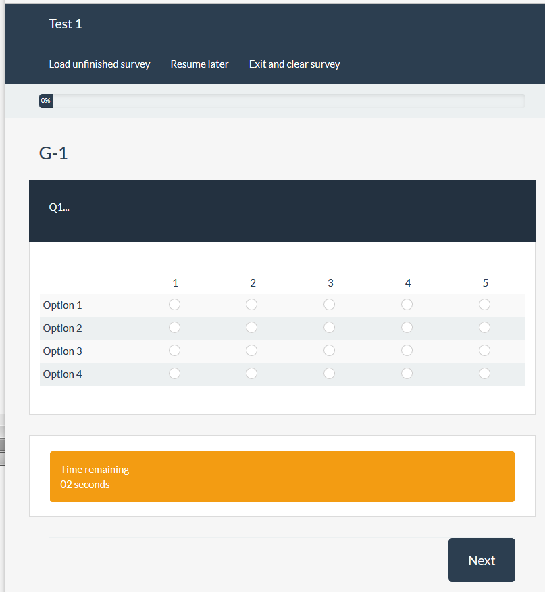Select rating 2 for Option 2
Screen dimensions: 545x592
(252, 328)
